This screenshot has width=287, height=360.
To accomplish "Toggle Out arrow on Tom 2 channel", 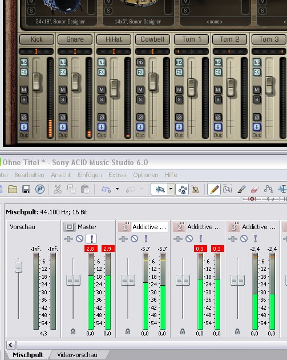I will [x=218, y=127].
